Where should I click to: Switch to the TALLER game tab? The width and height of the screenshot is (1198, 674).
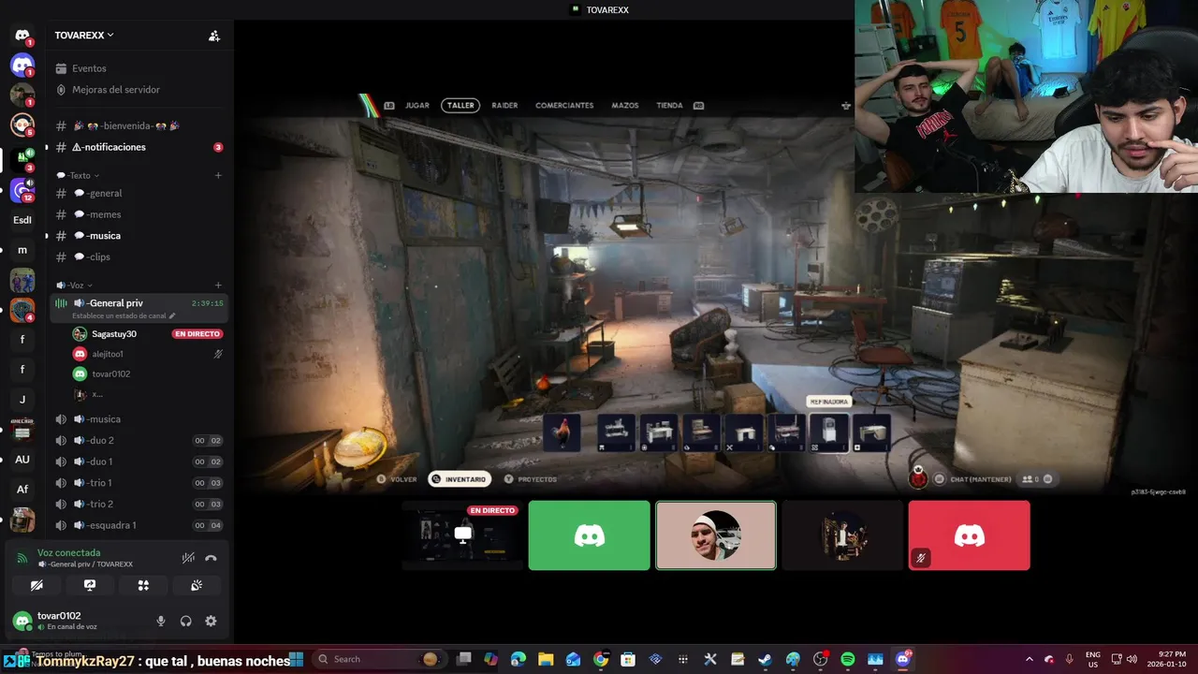point(460,106)
